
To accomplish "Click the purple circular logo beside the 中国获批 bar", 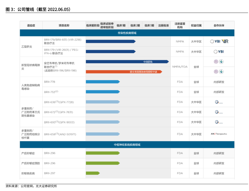I will pyautogui.click(x=216, y=62).
